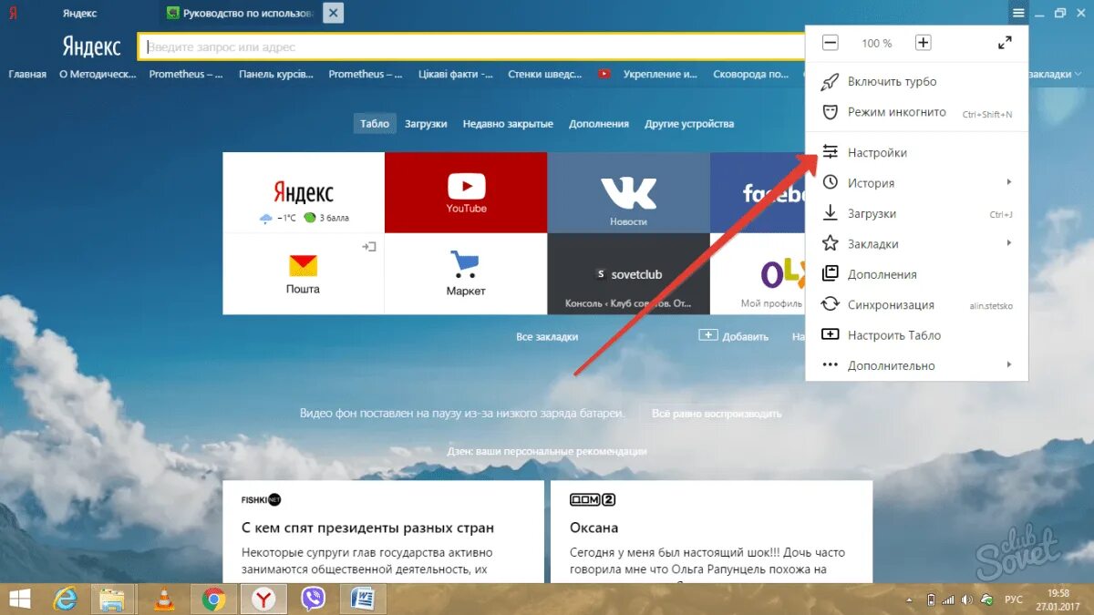
Task: Click the Яндекс logo next to the search bar
Action: (91, 46)
